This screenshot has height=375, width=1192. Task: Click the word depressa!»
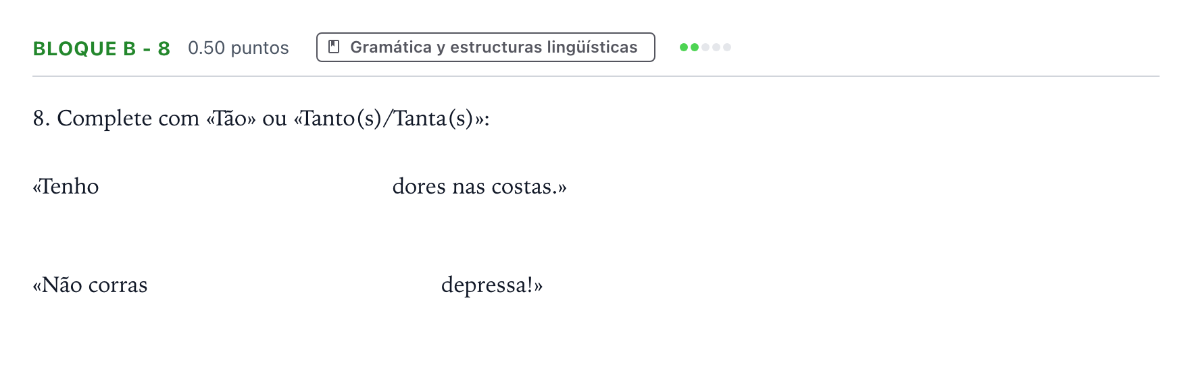point(492,285)
